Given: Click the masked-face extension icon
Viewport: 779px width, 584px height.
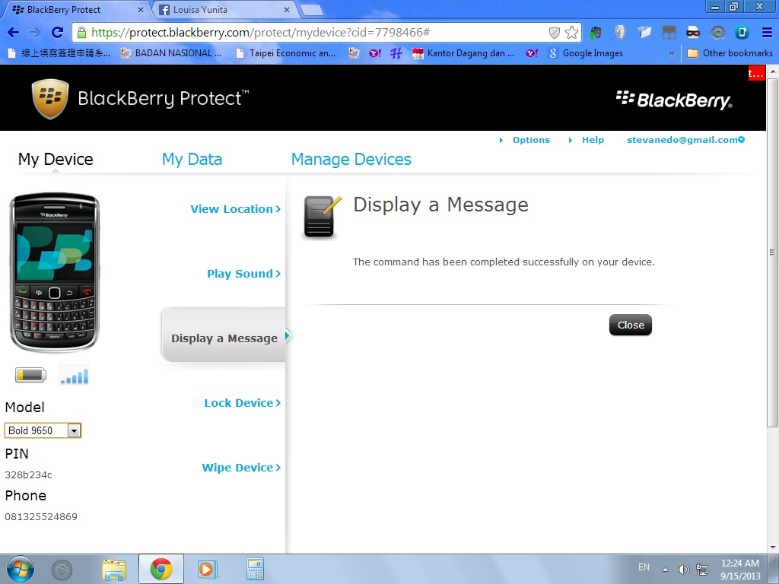Looking at the screenshot, I should tap(693, 33).
